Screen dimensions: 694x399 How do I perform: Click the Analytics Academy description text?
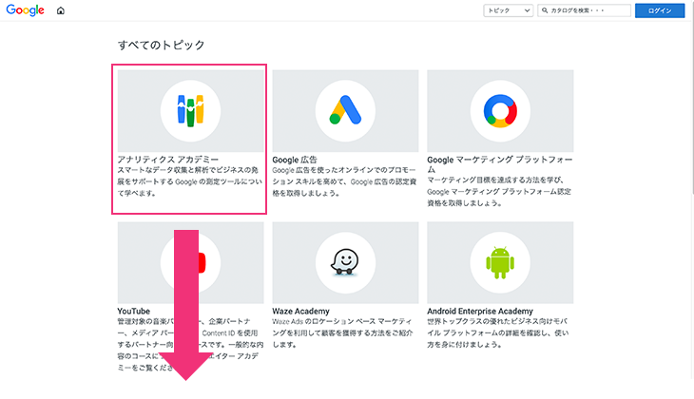(x=189, y=181)
